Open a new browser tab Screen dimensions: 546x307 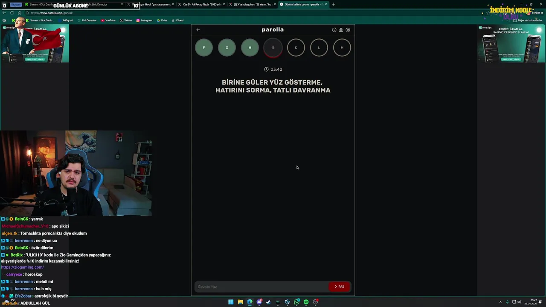334,4
